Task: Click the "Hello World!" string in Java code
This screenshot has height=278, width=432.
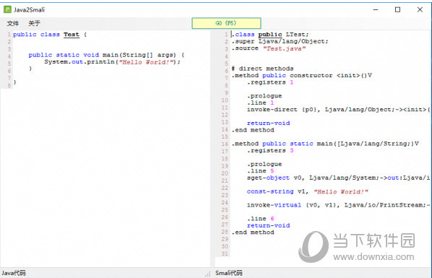Action: (x=147, y=61)
